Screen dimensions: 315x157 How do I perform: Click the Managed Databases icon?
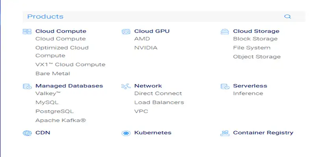[27, 86]
